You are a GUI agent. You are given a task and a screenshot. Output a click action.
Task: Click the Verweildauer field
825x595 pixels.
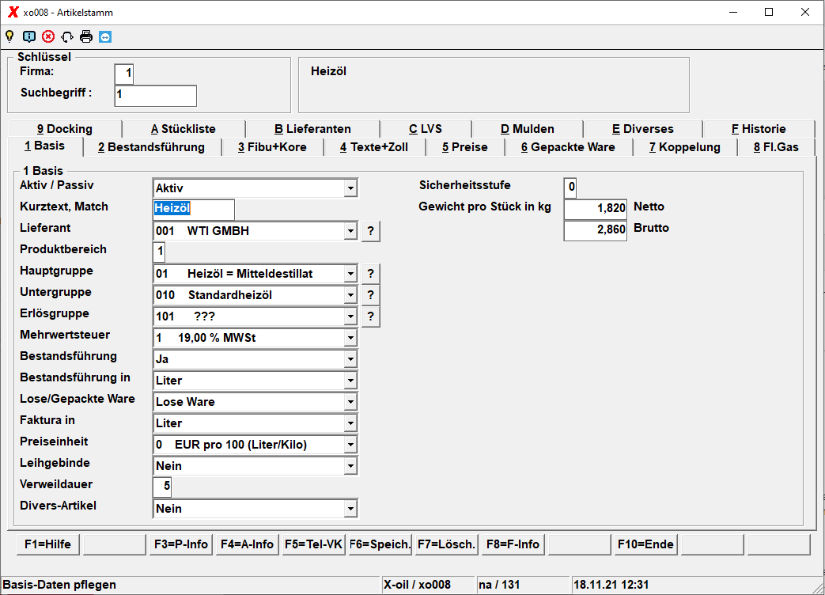click(x=162, y=487)
